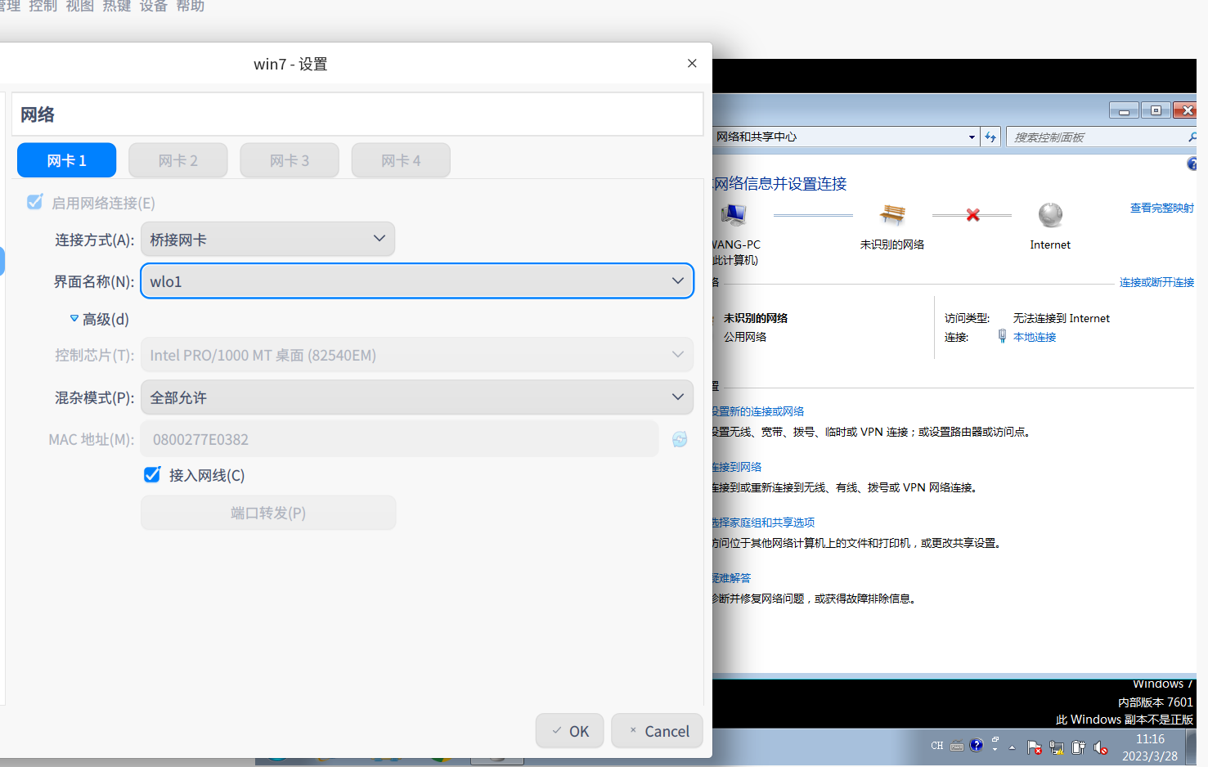1208x767 pixels.
Task: Click the Internet globe icon in network map
Action: click(x=1049, y=215)
